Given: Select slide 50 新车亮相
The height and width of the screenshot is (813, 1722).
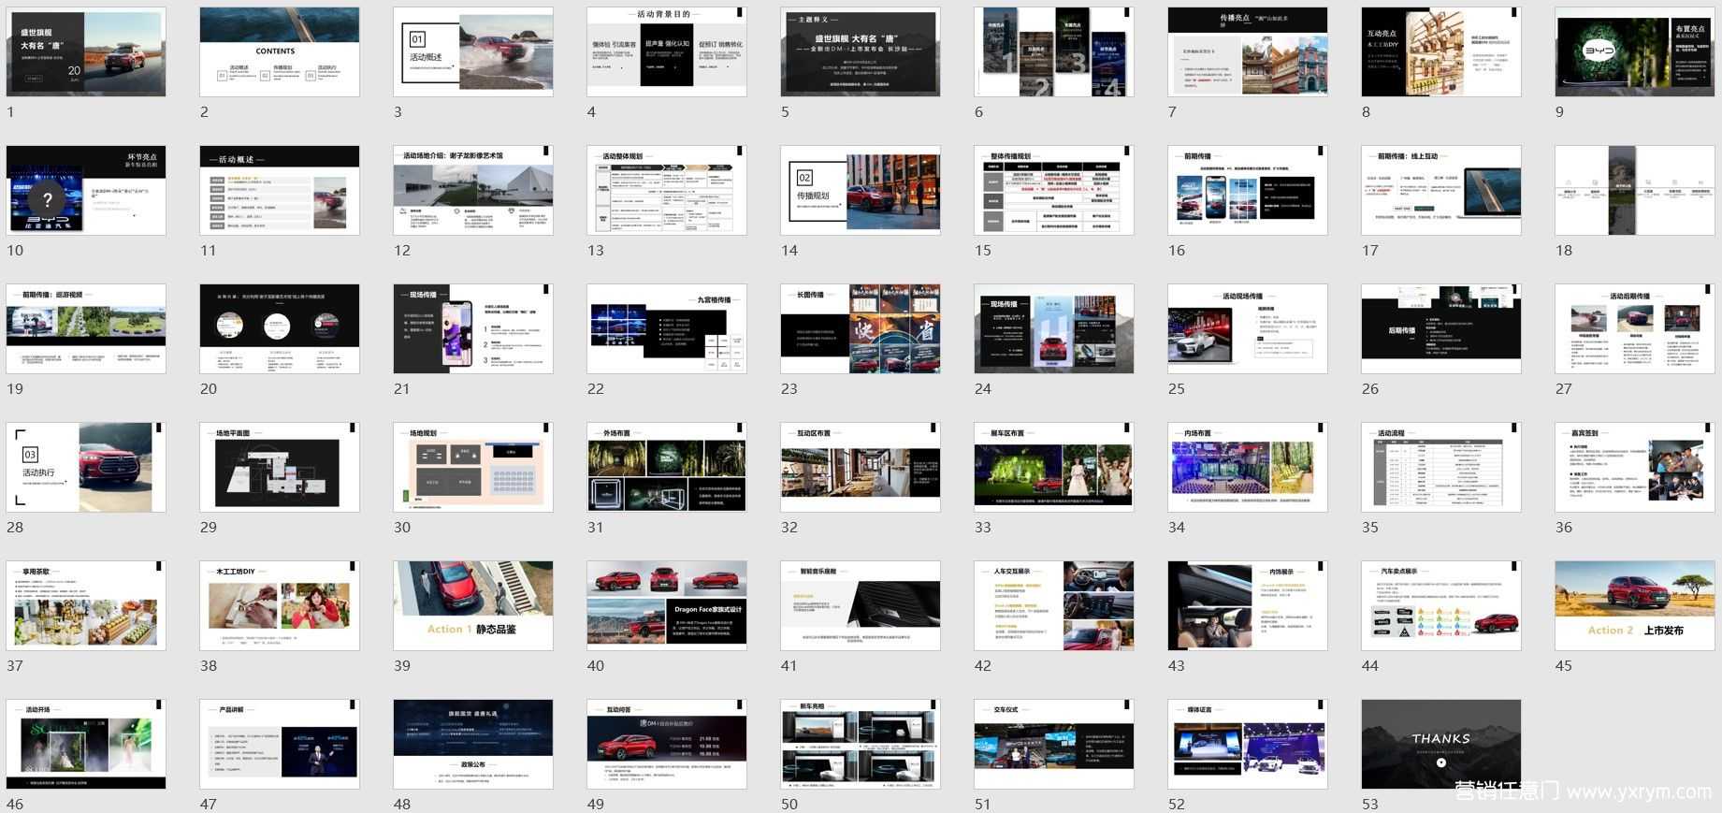Looking at the screenshot, I should pyautogui.click(x=861, y=744).
